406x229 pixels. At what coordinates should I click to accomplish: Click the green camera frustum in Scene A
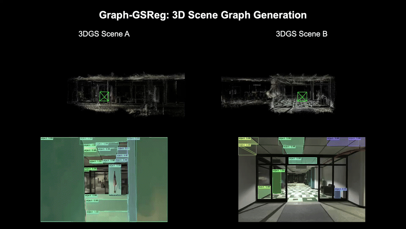[x=104, y=96]
